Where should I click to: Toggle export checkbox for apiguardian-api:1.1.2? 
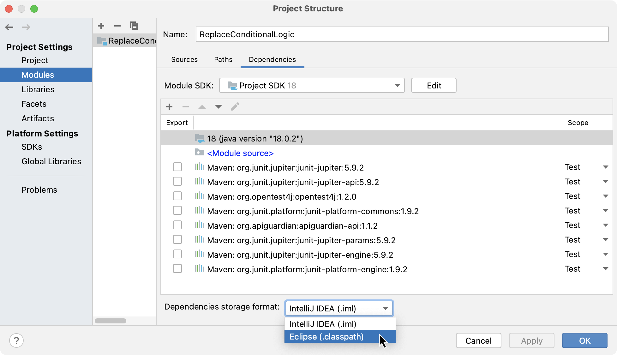177,225
